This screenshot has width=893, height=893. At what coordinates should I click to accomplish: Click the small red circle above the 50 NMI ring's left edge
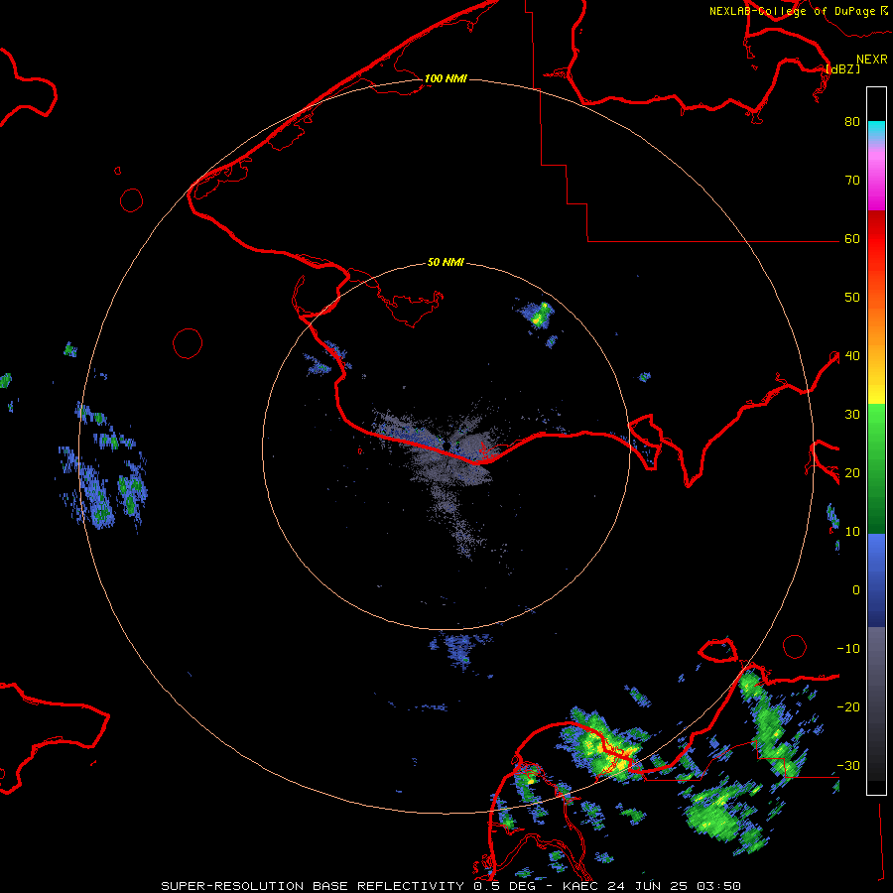(x=188, y=343)
